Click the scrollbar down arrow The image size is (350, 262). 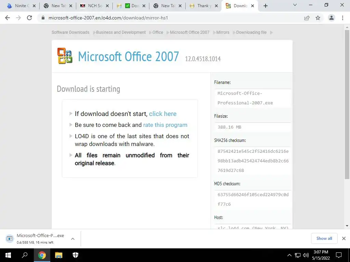click(347, 226)
